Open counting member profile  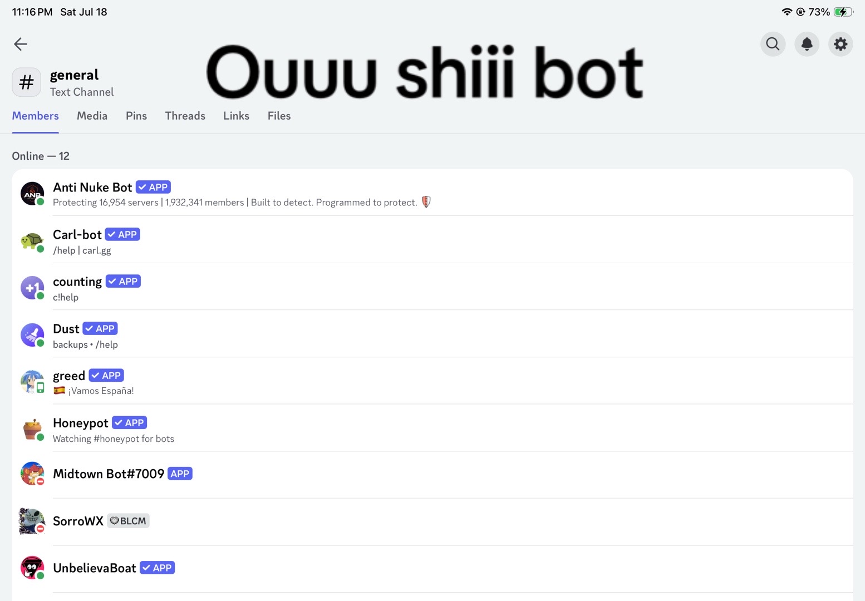(432, 287)
